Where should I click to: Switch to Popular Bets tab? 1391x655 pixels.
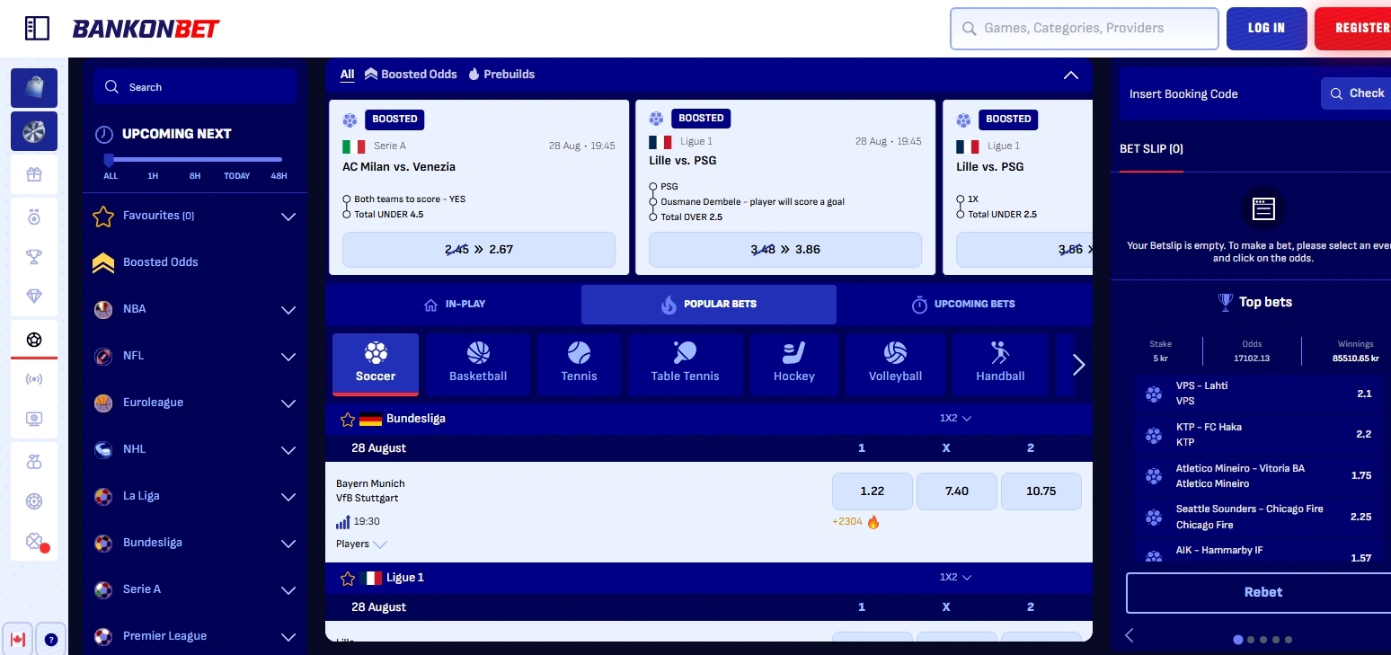pos(709,305)
